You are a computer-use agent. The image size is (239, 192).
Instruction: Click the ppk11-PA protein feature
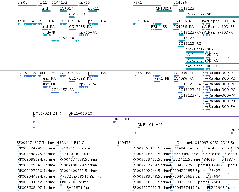[93, 76]
